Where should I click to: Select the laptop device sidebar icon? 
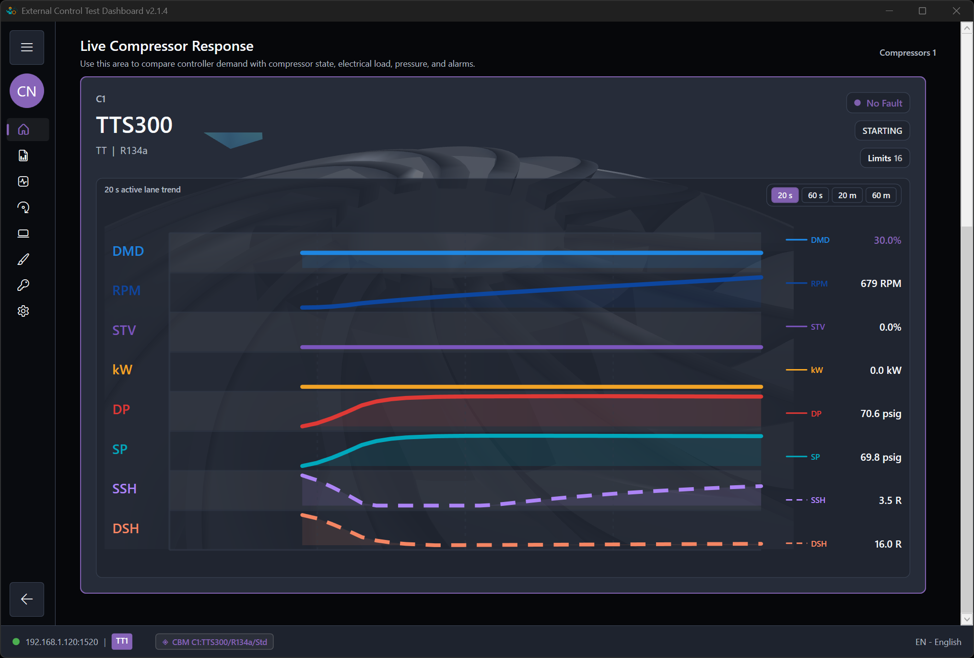point(23,233)
